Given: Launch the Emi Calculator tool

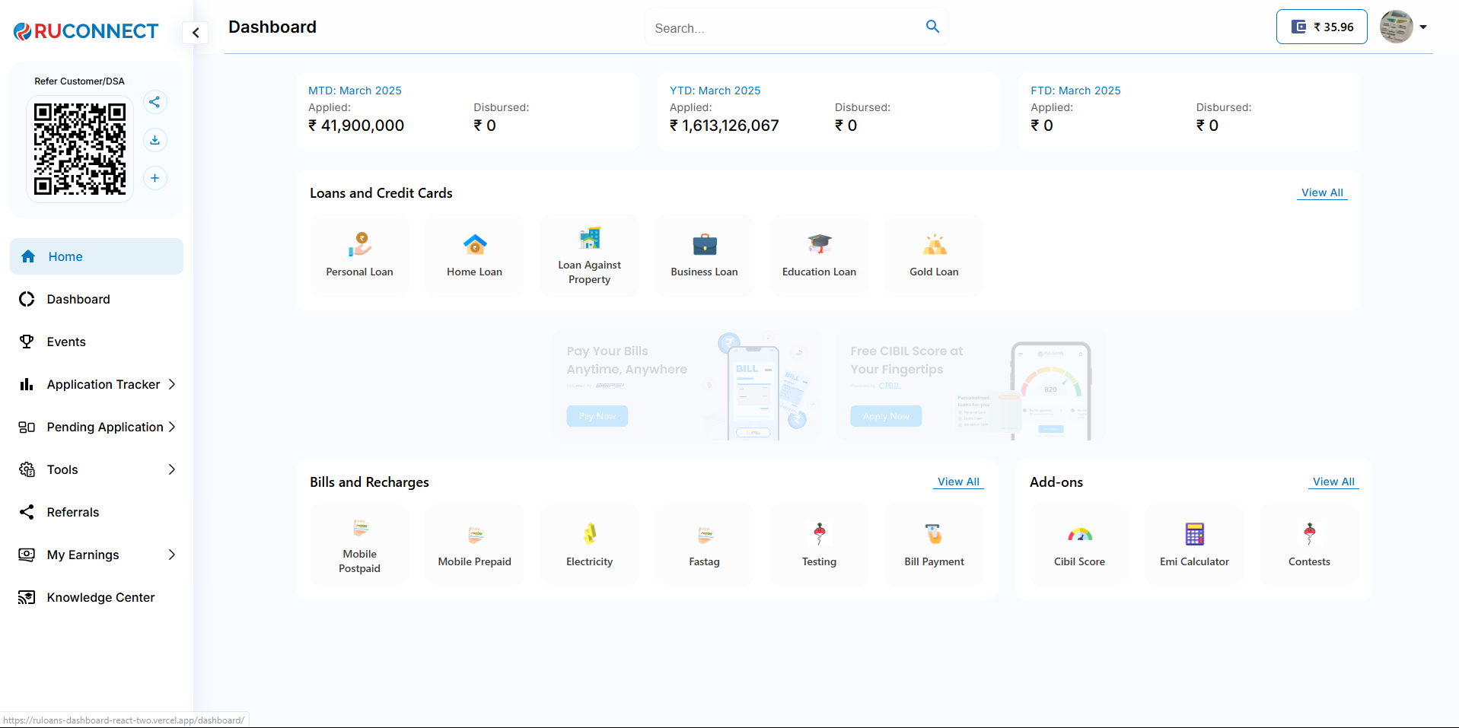Looking at the screenshot, I should pyautogui.click(x=1194, y=545).
